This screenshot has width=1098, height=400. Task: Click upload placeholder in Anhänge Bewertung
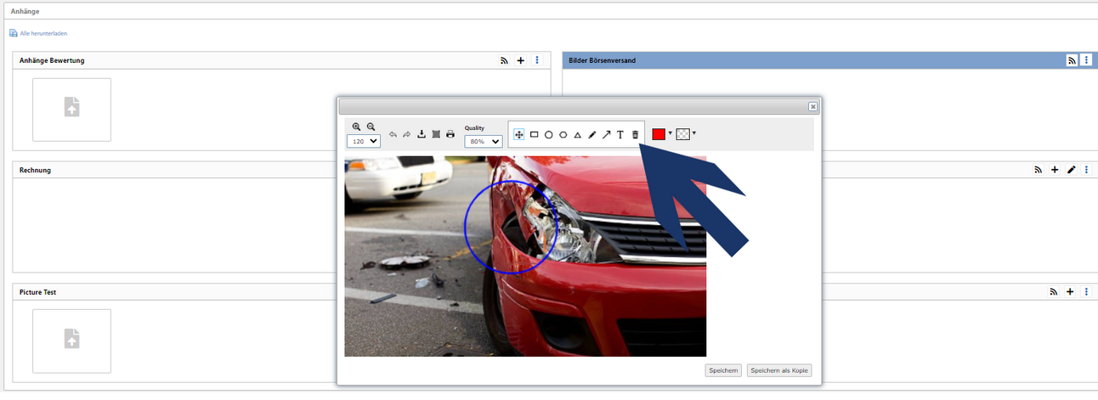72,109
